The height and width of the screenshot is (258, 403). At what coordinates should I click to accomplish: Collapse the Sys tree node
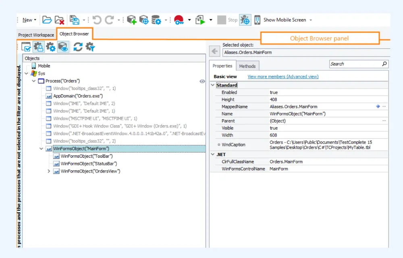tap(26, 73)
